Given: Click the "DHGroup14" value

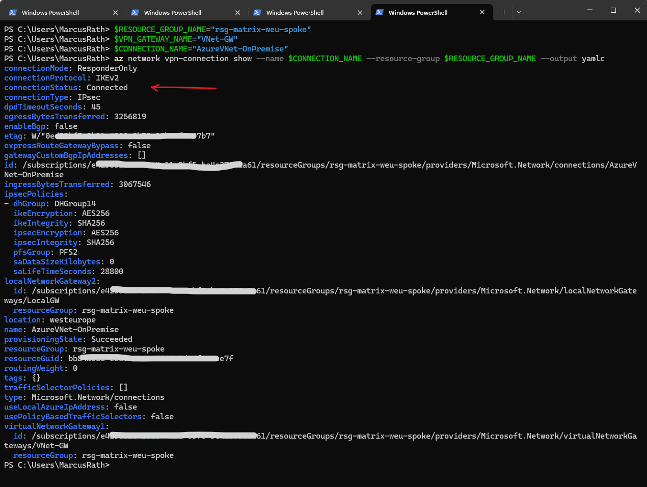Looking at the screenshot, I should pyautogui.click(x=75, y=204).
